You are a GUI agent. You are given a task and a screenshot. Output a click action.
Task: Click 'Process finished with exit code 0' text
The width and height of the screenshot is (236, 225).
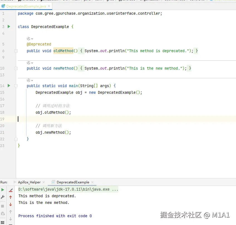pos(55,216)
